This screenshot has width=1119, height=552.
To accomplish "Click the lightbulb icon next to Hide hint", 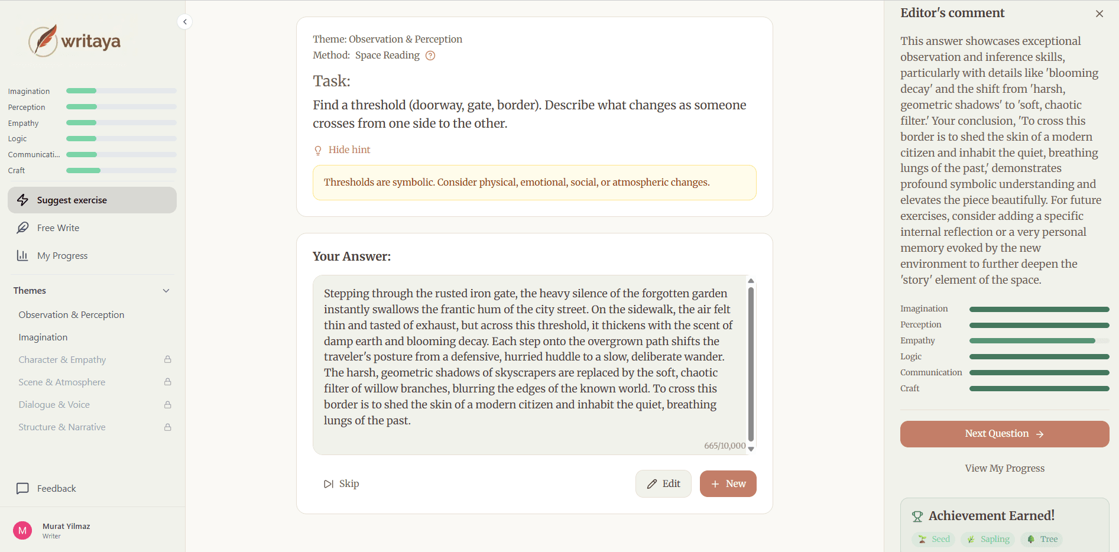I will [318, 150].
